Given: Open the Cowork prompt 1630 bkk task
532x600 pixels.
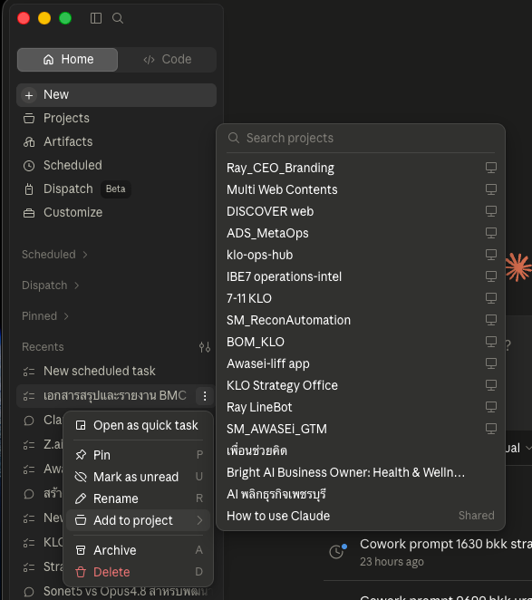Looking at the screenshot, I should 428,552.
